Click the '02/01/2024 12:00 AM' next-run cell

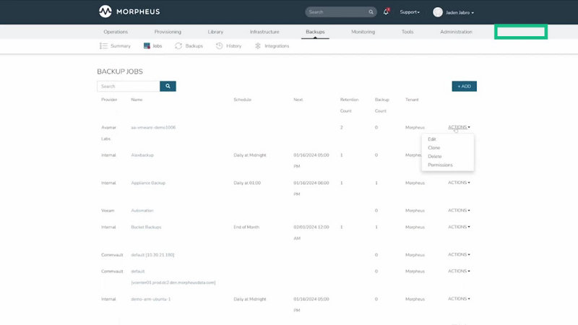[311, 233]
